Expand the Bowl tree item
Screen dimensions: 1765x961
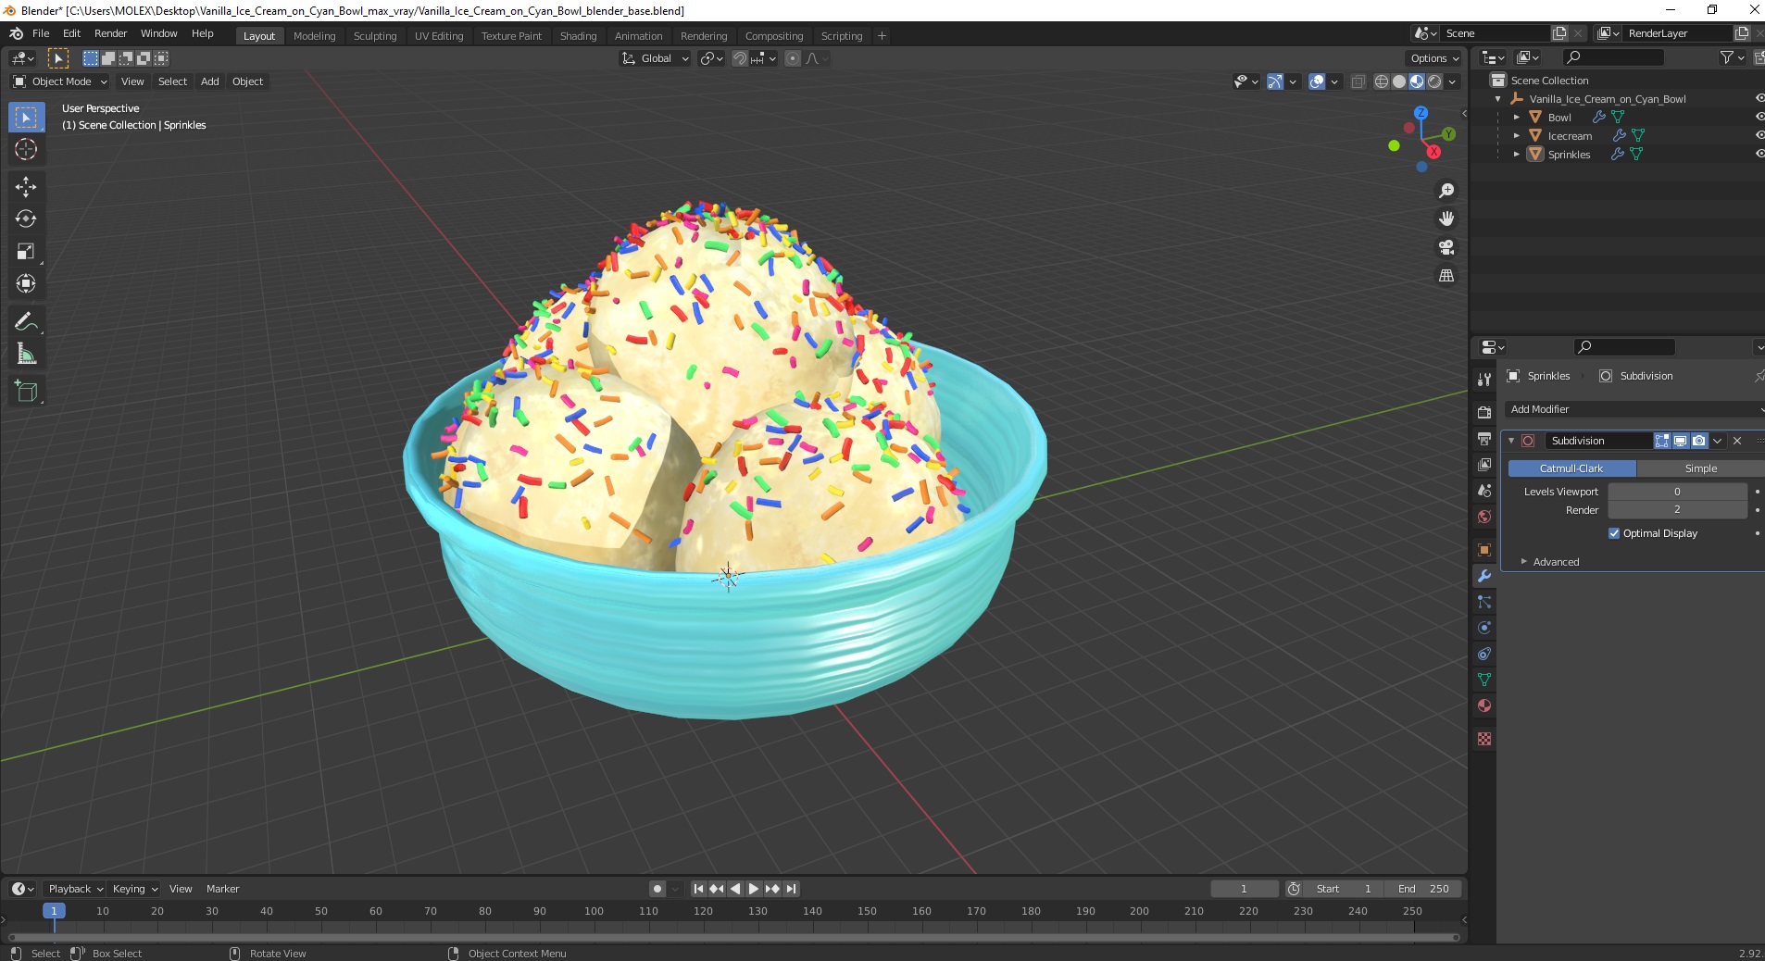coord(1516,118)
